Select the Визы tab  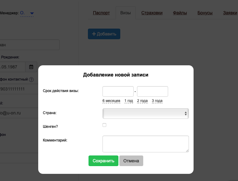[126, 13]
